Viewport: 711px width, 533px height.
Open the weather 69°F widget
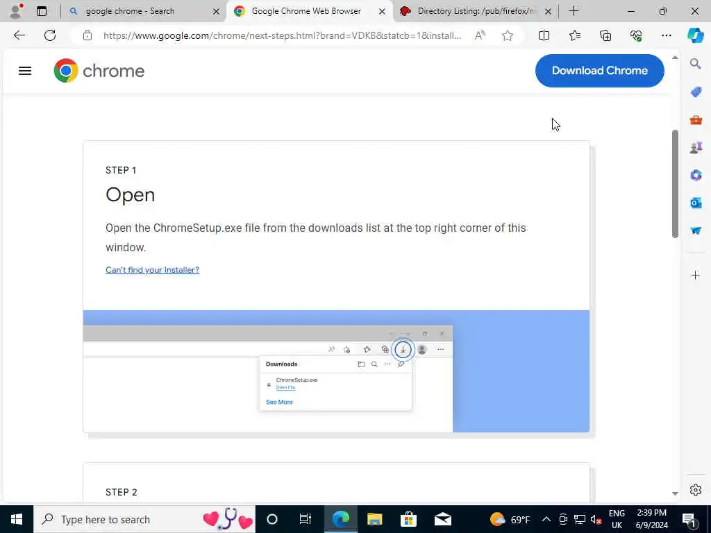click(x=510, y=519)
